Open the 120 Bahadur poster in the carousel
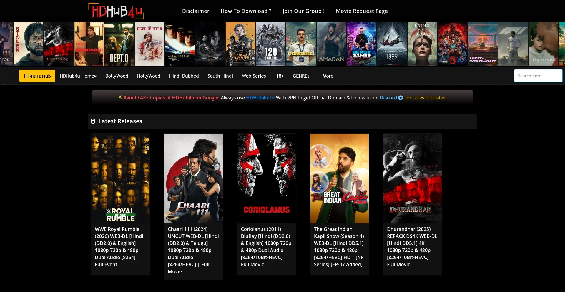Image resolution: width=565 pixels, height=292 pixels. click(271, 44)
